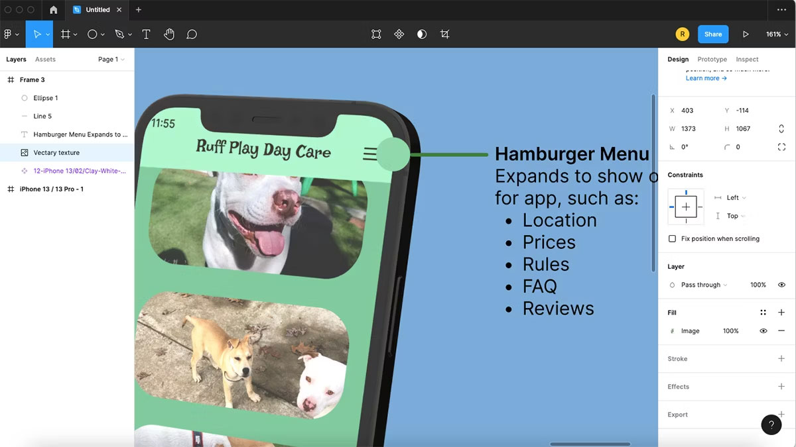
Task: Select iPhone 13 / 13 Pro - 1 frame
Action: [66, 189]
